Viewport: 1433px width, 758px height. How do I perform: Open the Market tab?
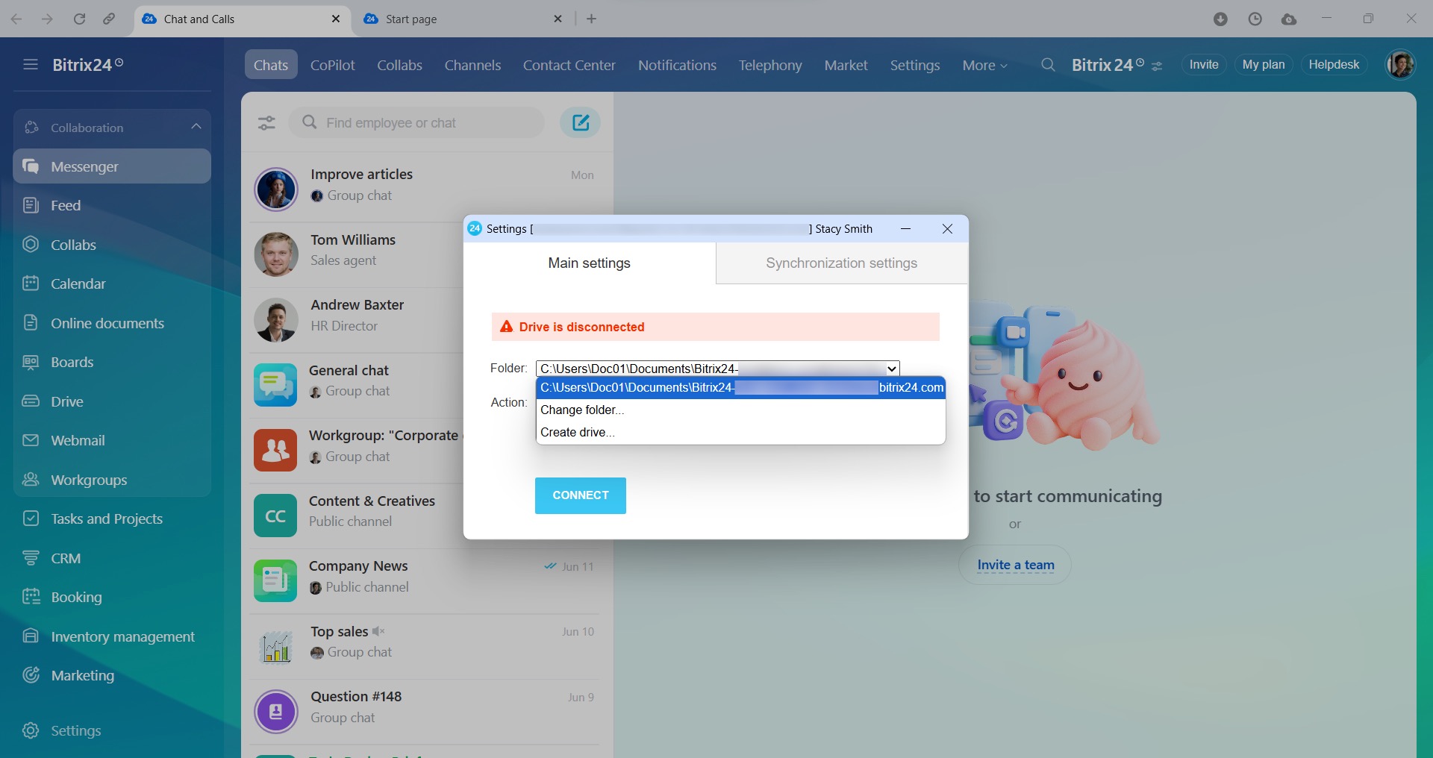point(846,65)
